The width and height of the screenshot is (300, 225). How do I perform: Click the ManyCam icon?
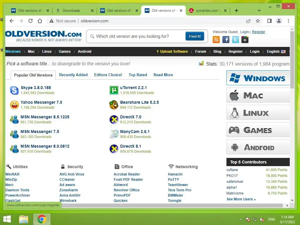[x=114, y=134]
